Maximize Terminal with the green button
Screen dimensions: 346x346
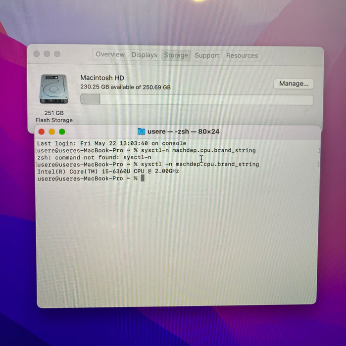(x=62, y=132)
